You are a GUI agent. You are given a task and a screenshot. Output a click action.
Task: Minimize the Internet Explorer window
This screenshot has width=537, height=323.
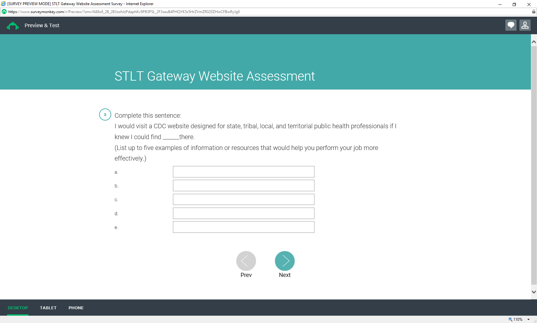(x=500, y=4)
